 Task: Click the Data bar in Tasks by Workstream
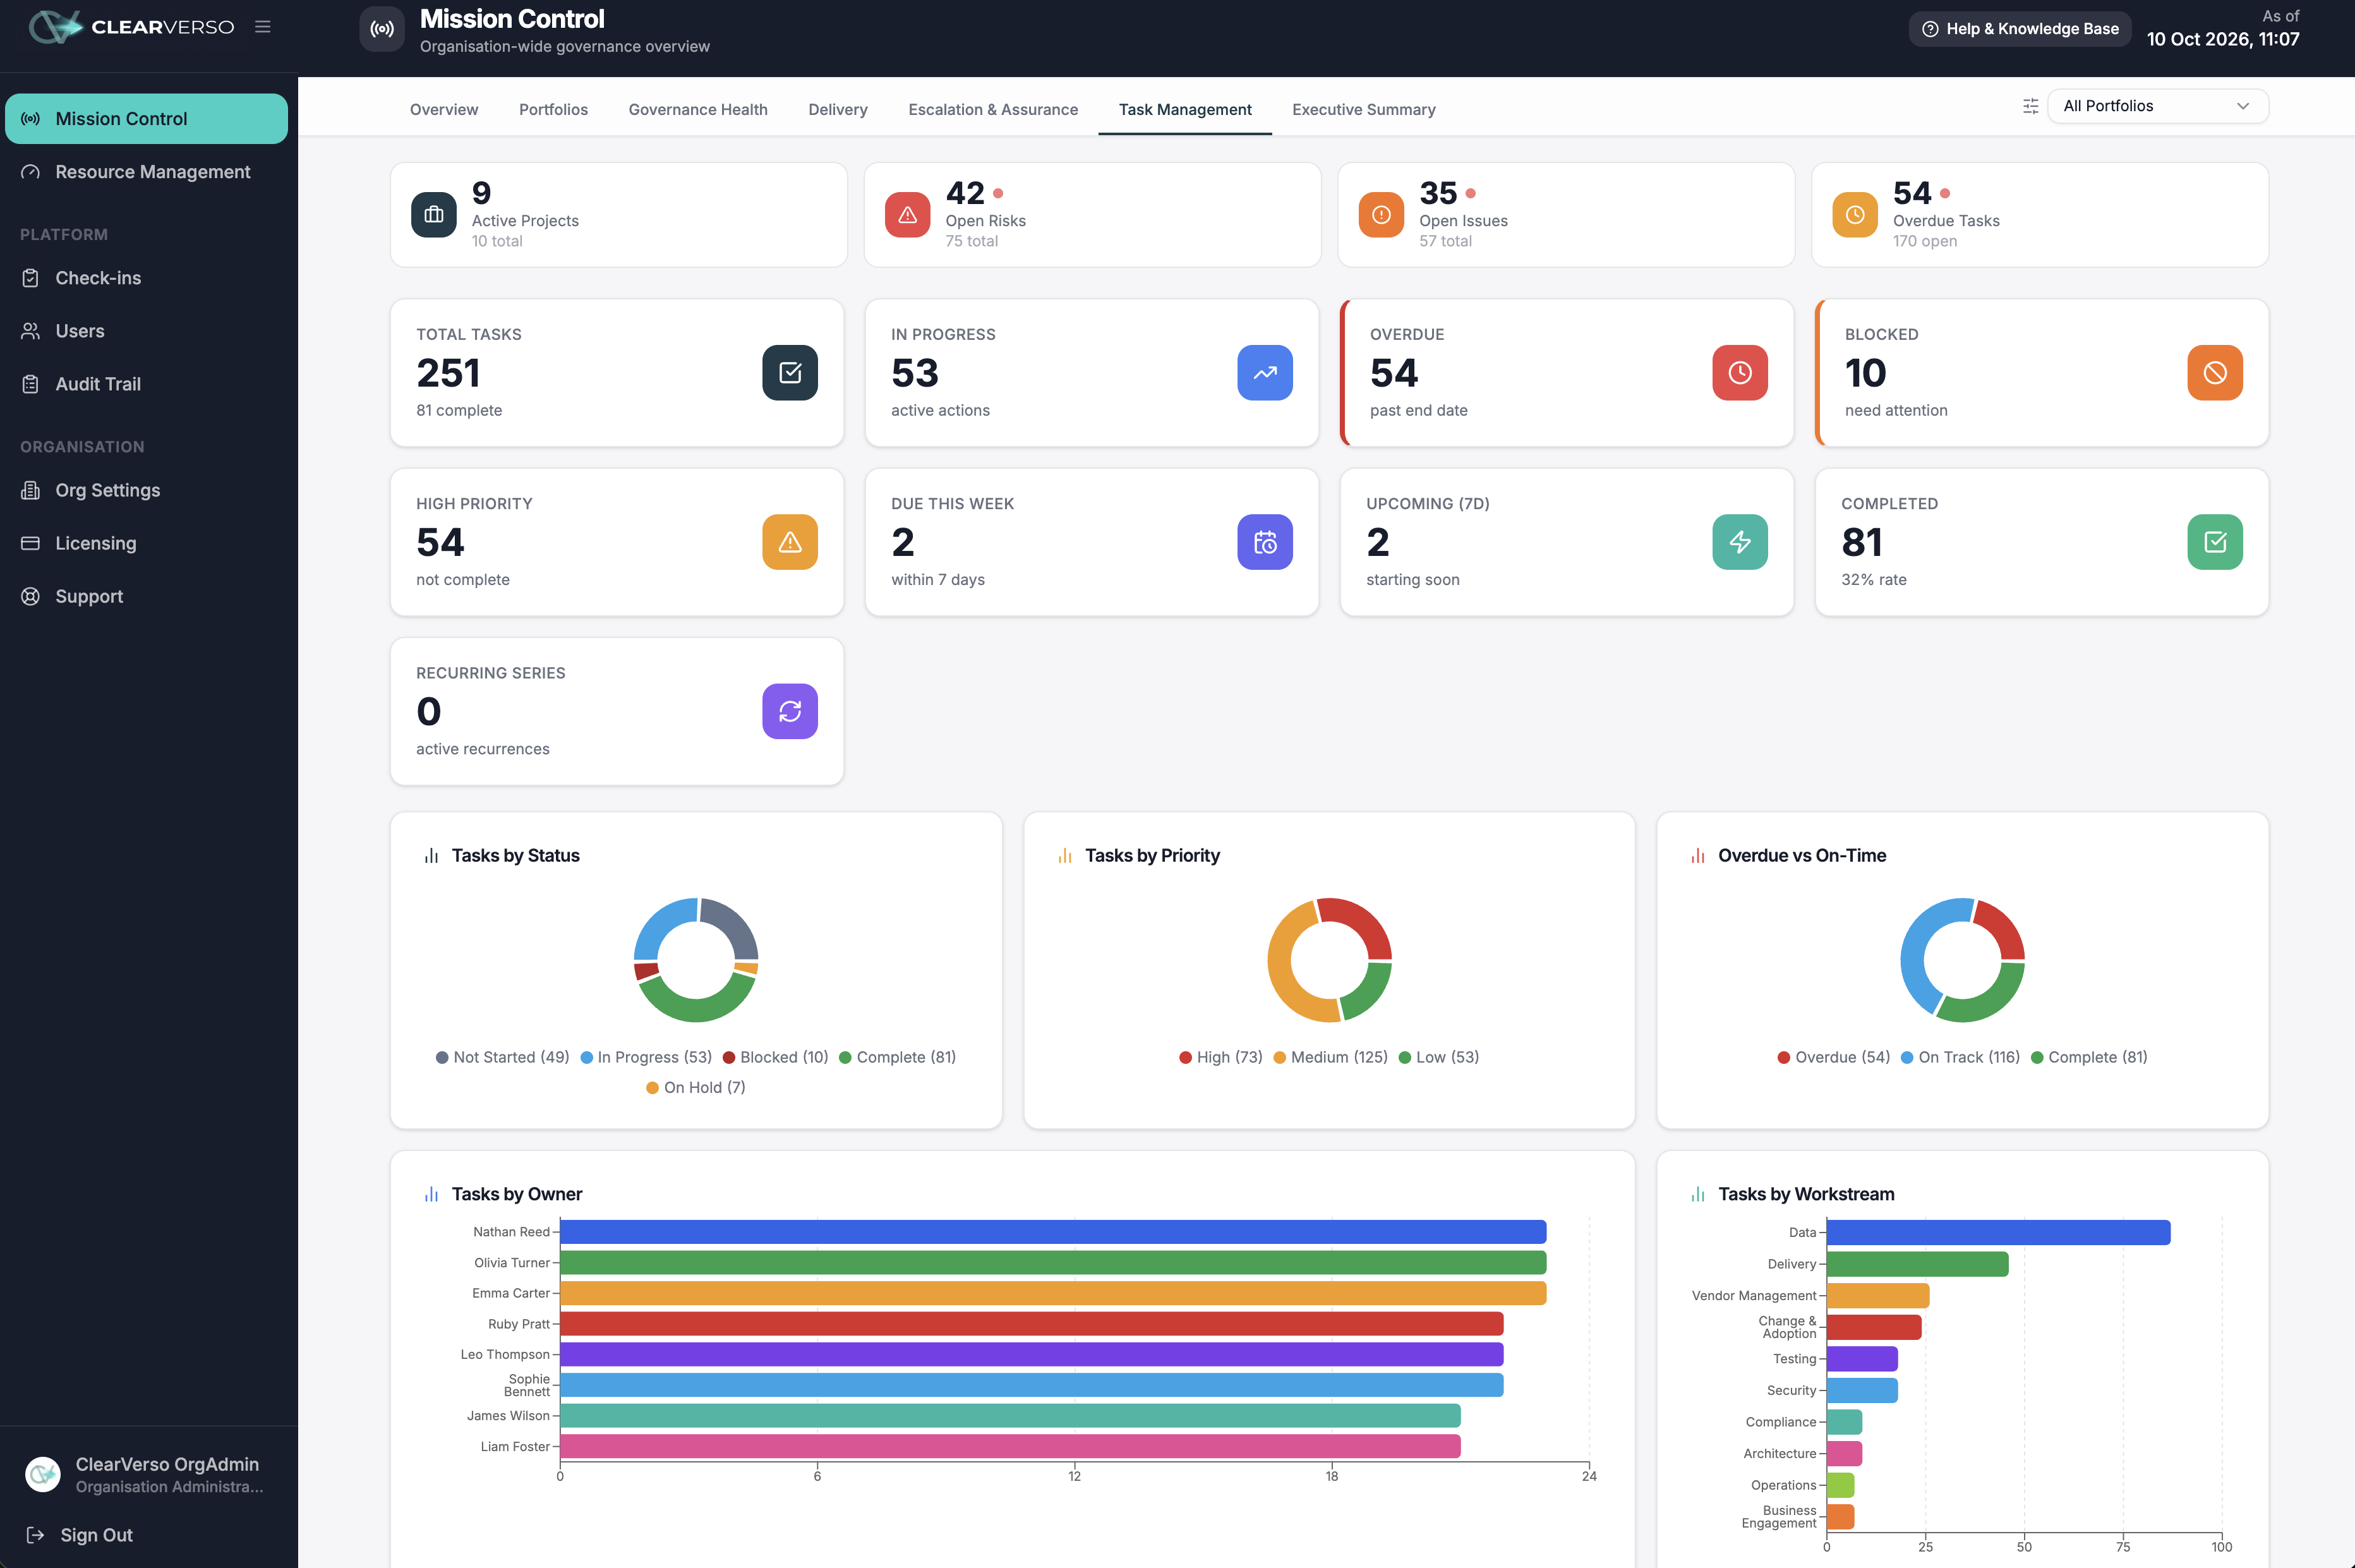(x=1998, y=1232)
